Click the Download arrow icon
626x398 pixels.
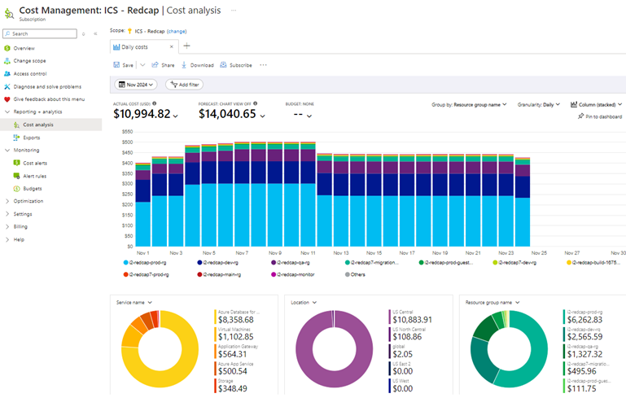pyautogui.click(x=184, y=64)
